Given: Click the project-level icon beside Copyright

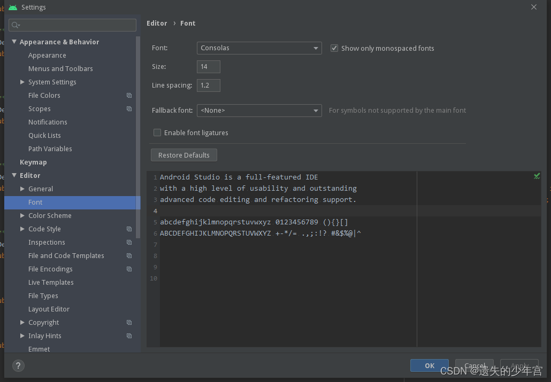Looking at the screenshot, I should pyautogui.click(x=129, y=322).
